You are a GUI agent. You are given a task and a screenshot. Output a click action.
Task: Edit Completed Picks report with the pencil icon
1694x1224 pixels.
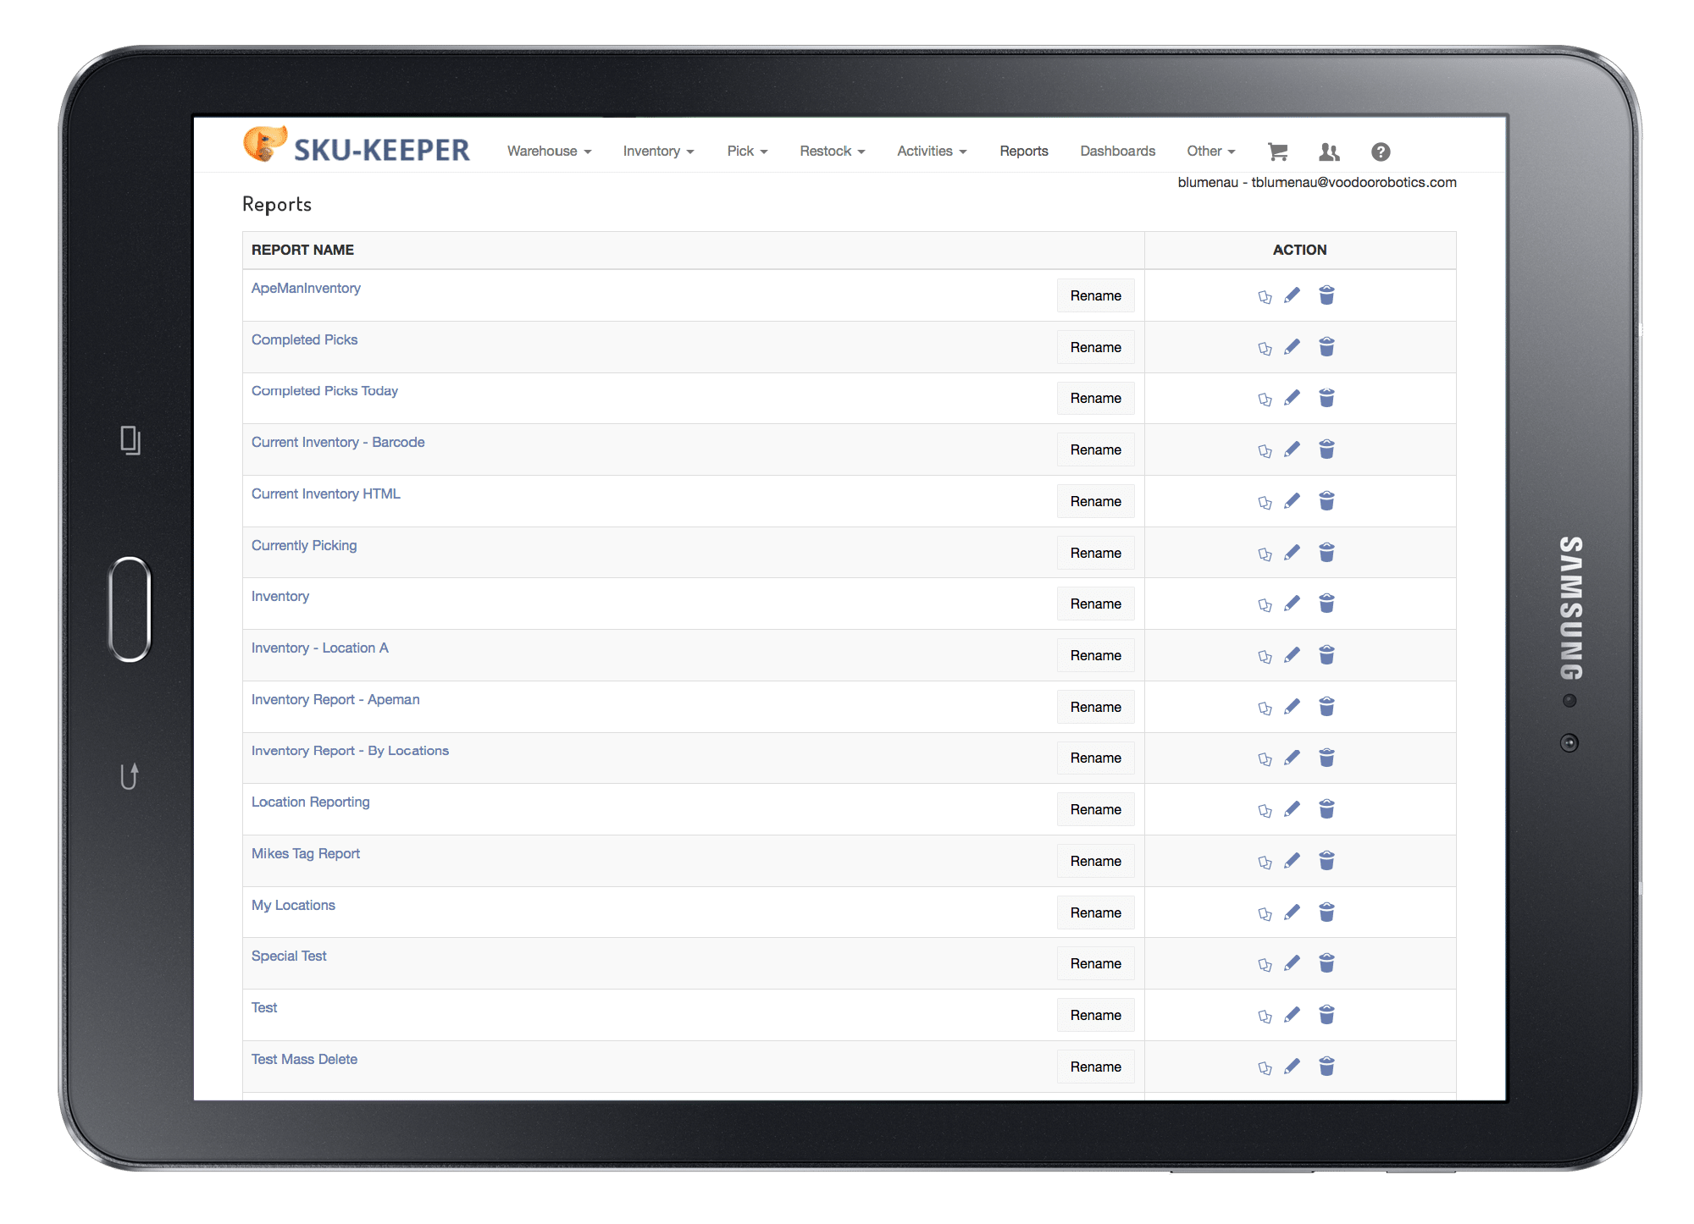pos(1291,346)
